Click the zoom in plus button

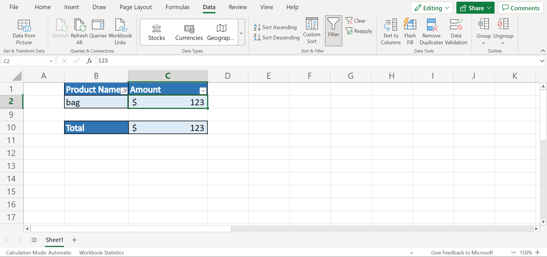pyautogui.click(x=538, y=252)
